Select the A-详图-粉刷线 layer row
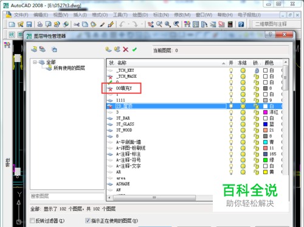 195,148
